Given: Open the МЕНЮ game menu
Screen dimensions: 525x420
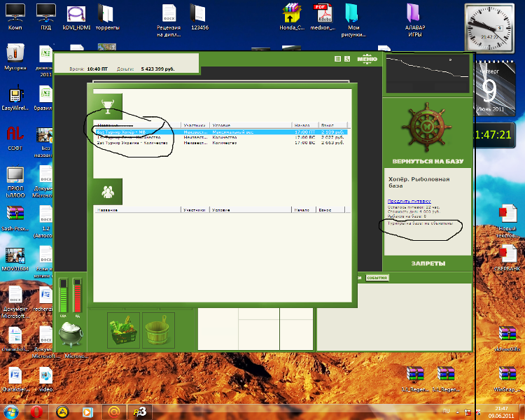Looking at the screenshot, I should point(367,59).
